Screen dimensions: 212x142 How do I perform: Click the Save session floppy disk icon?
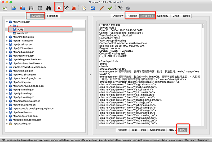[31, 8]
